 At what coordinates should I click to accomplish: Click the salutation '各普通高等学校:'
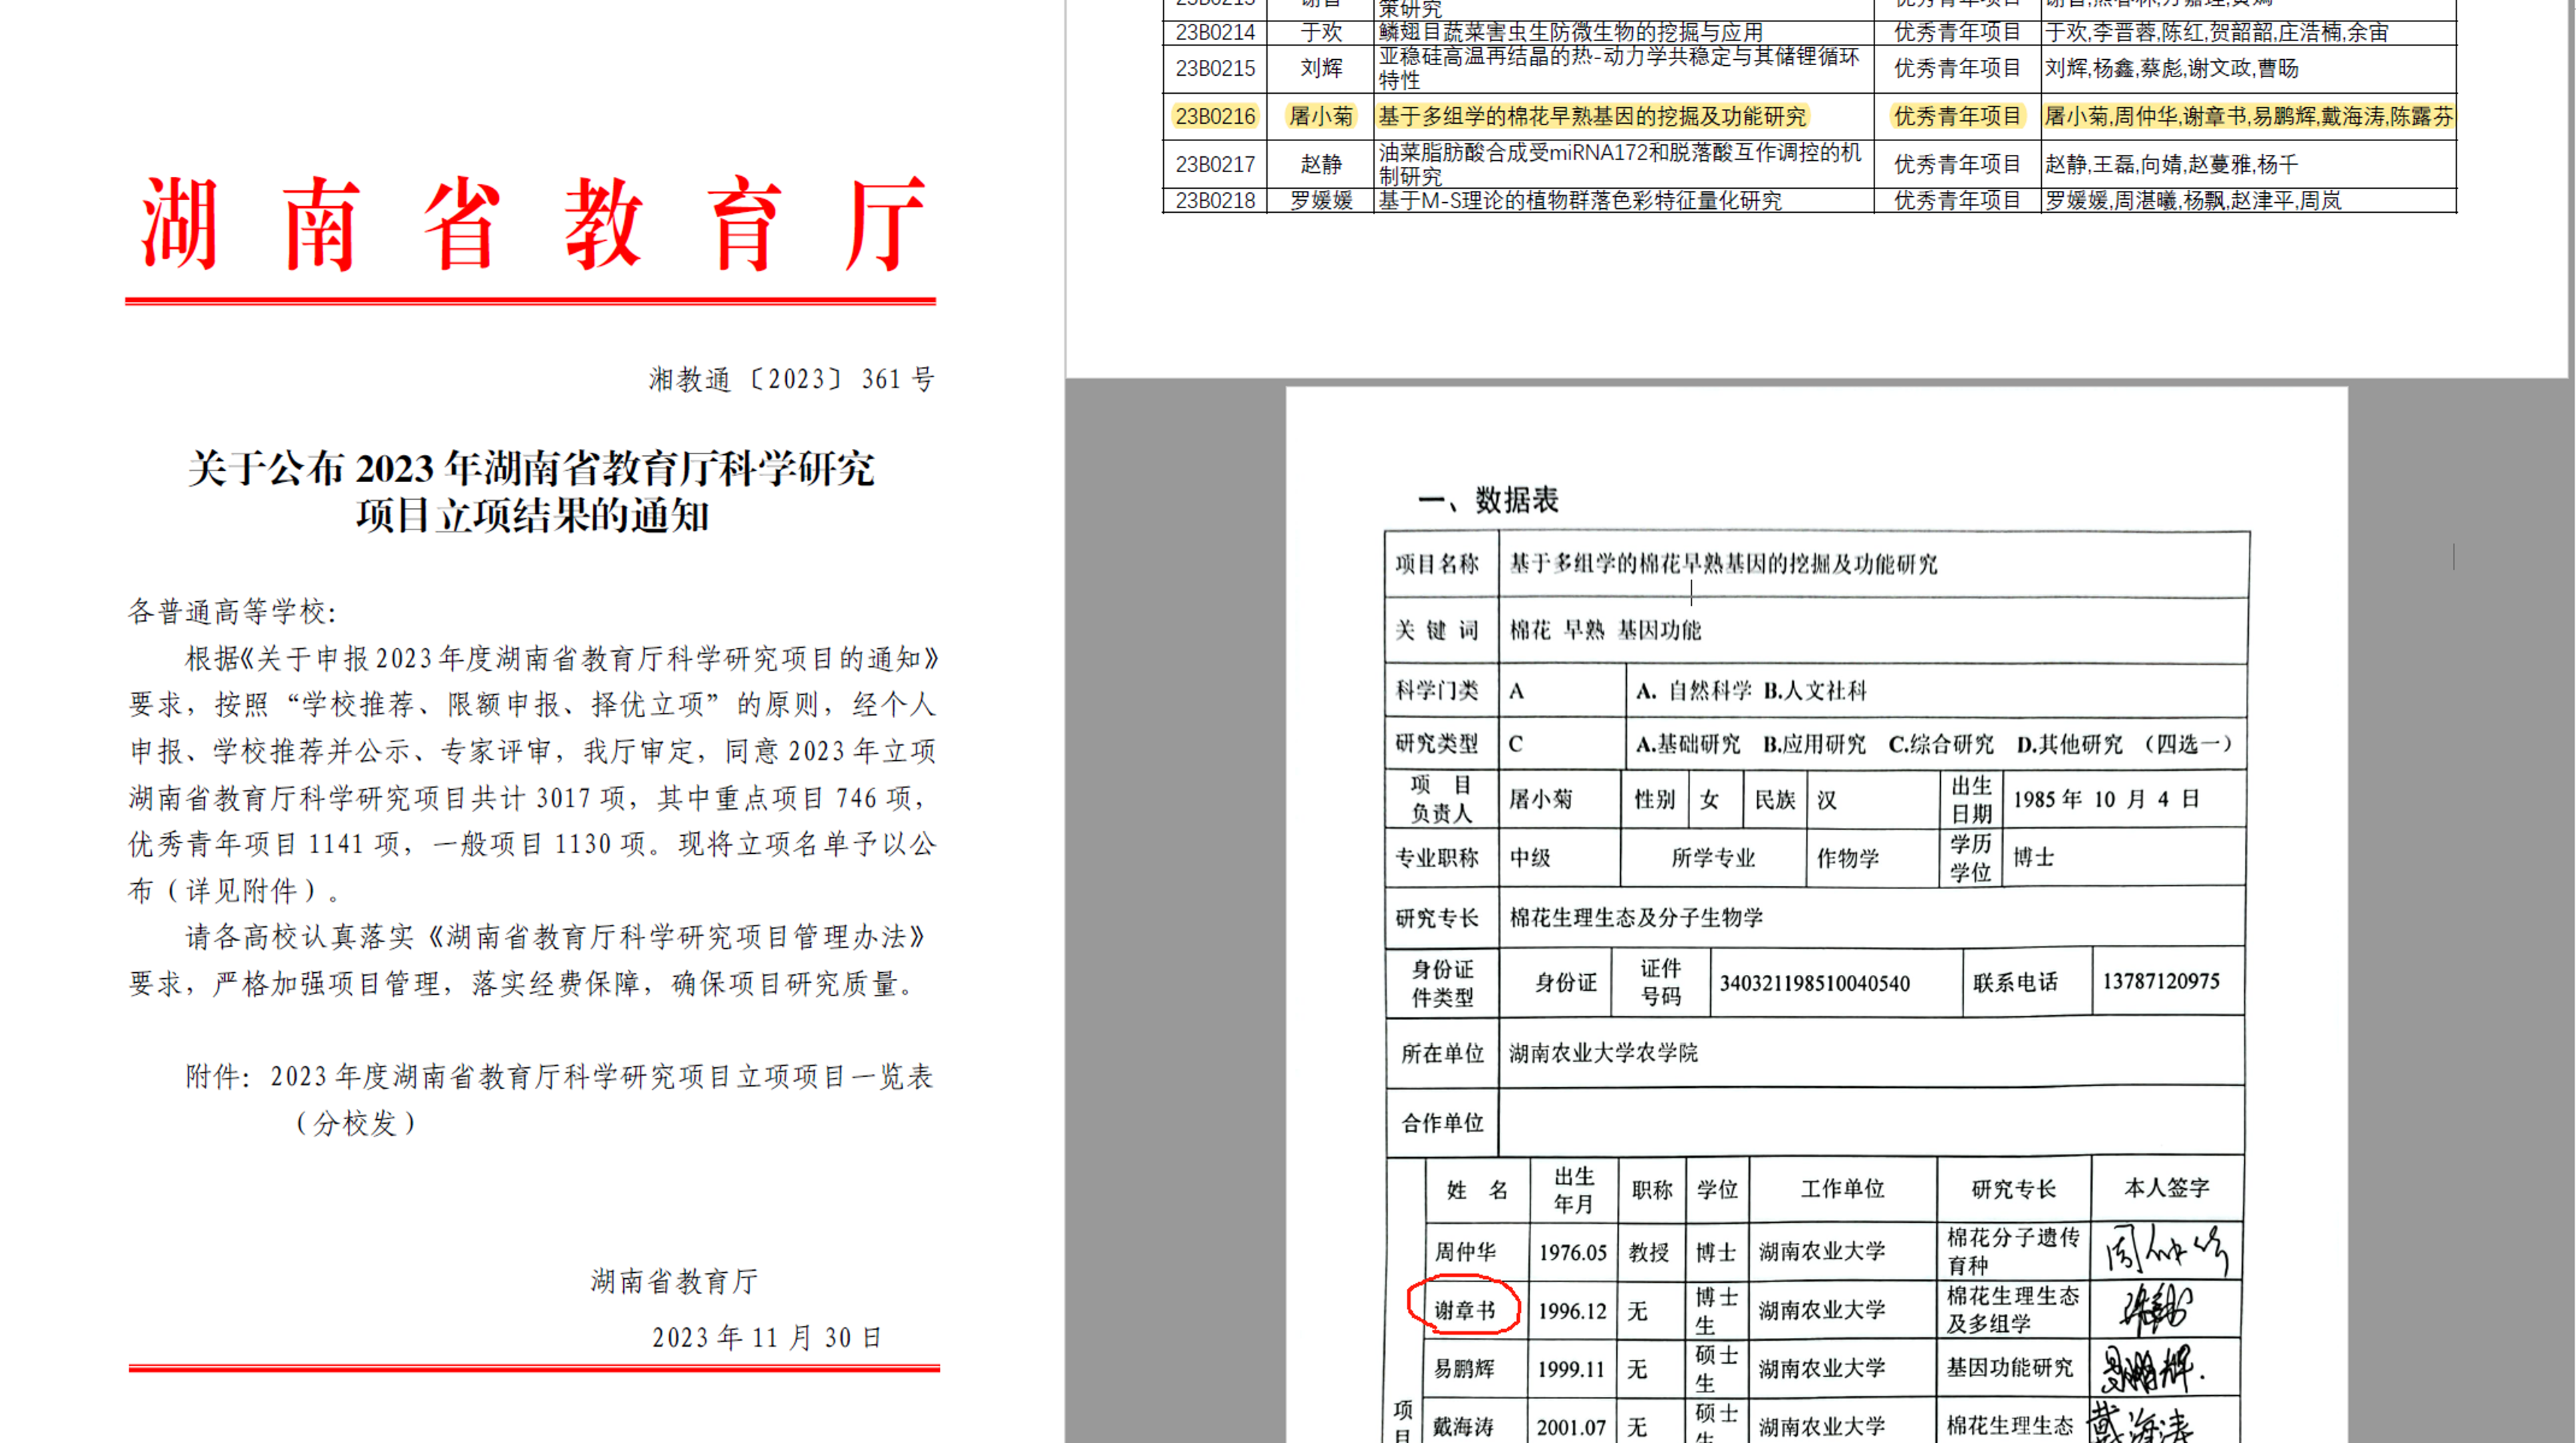(233, 611)
